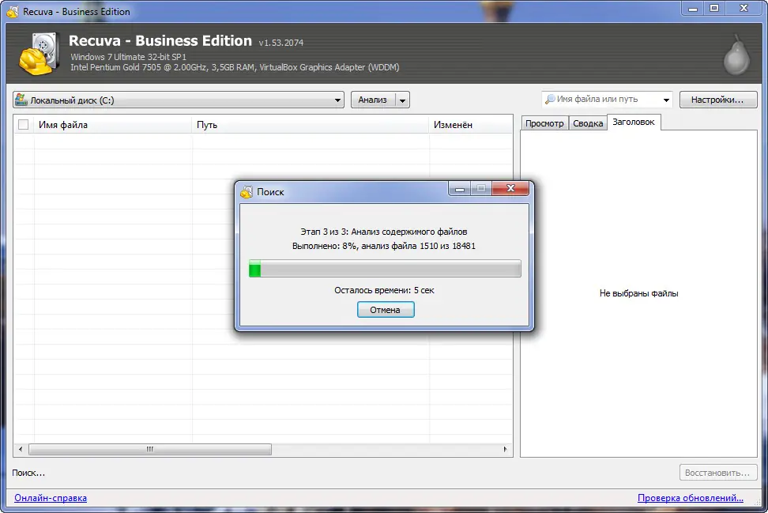The image size is (768, 513).
Task: Toggle the select-all checkbox in the file list header
Action: [x=22, y=125]
